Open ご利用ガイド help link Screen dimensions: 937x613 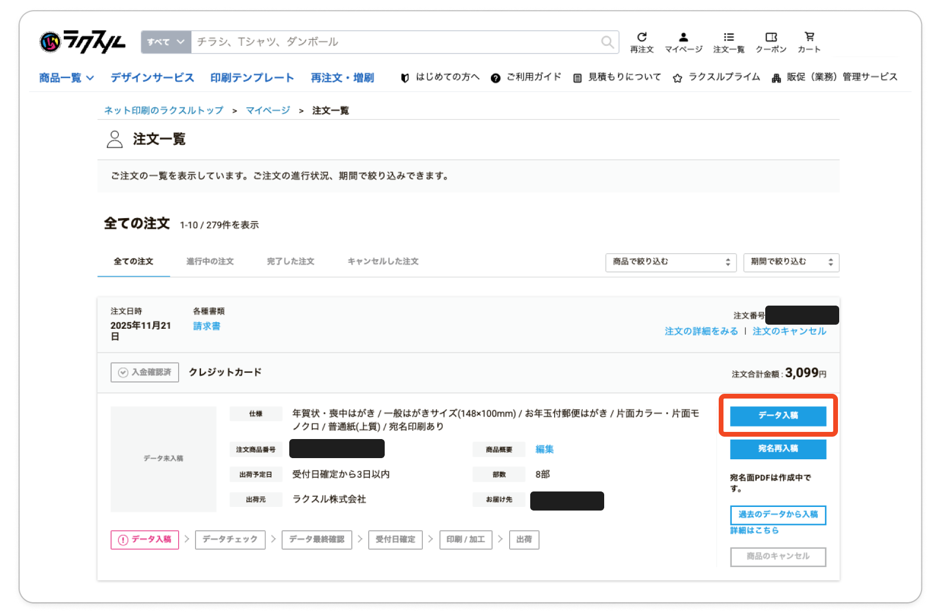(x=526, y=77)
